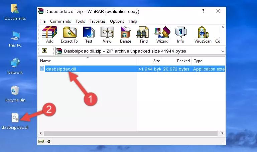Screen dimensions: 257x152
Task: Sort by the Type column header
Action: click(x=209, y=61)
